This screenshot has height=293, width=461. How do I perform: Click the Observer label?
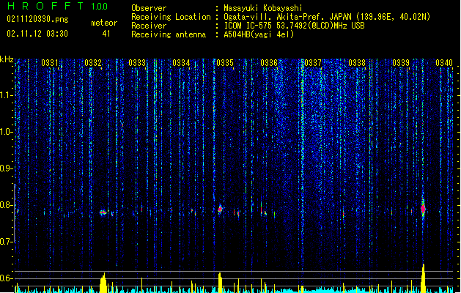coord(149,8)
